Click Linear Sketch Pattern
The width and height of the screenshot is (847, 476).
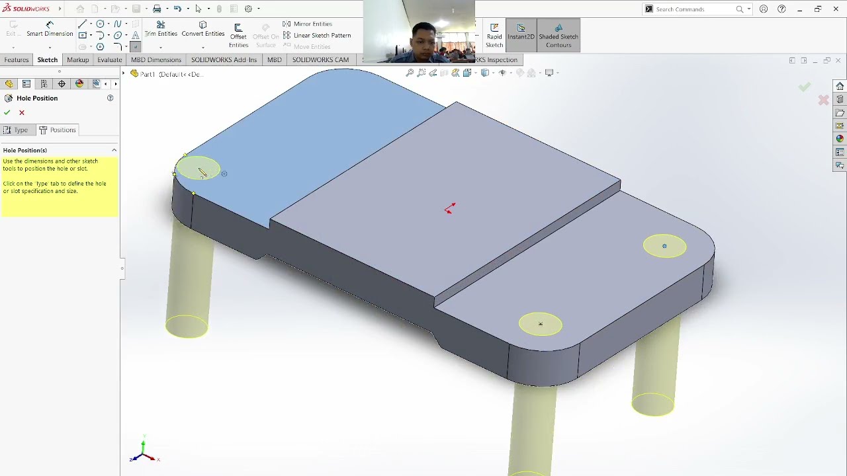[x=316, y=35]
